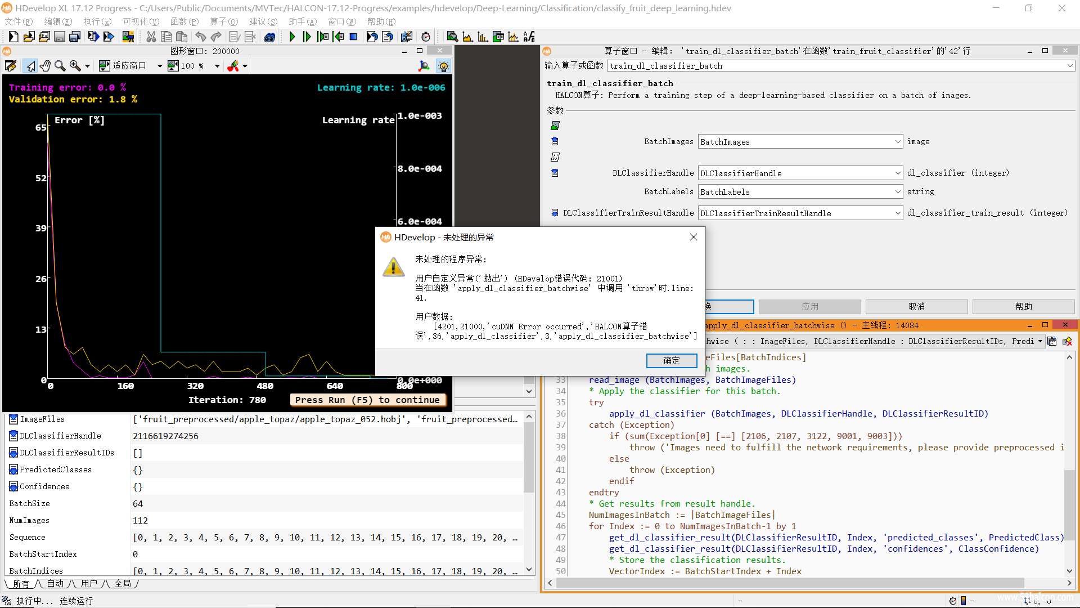
Task: Expand the 100 % image size dropdown
Action: (217, 66)
